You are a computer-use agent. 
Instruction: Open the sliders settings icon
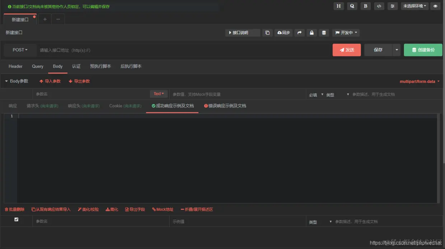[x=393, y=6]
